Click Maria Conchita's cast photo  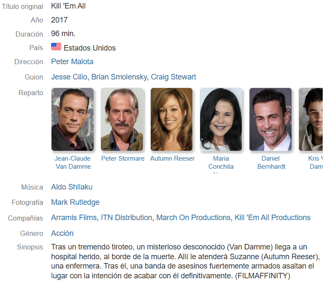pos(221,119)
